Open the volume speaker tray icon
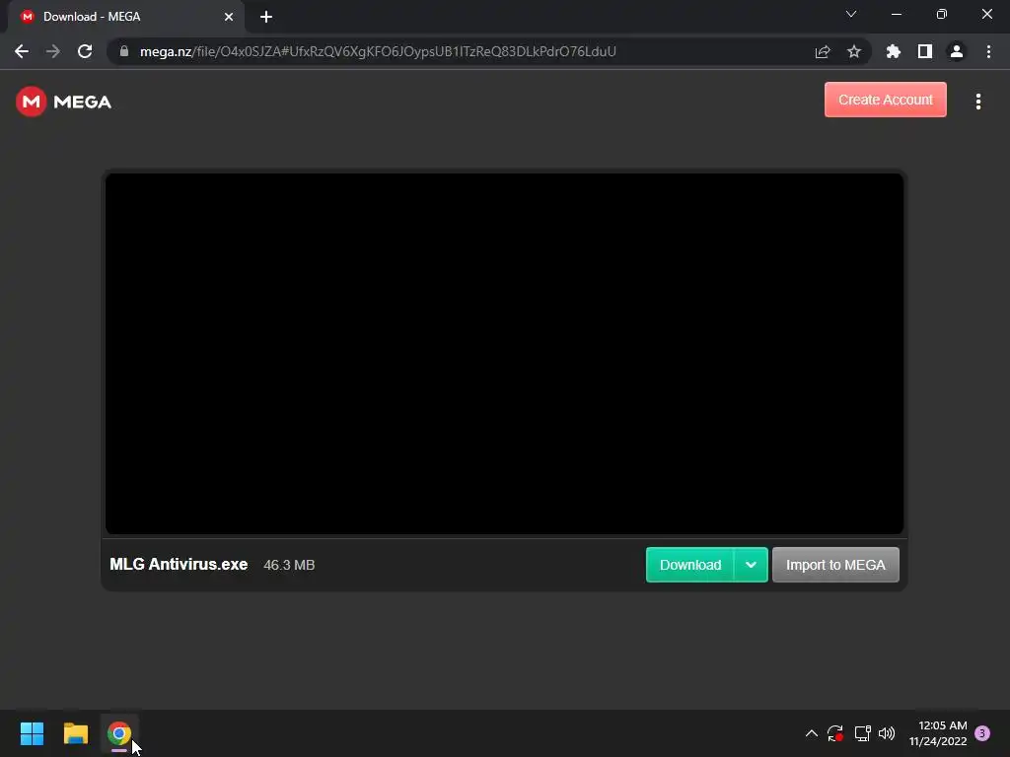The height and width of the screenshot is (757, 1010). (x=887, y=733)
